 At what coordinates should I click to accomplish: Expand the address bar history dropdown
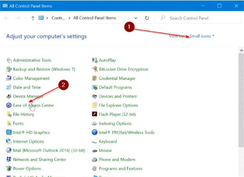tap(136, 18)
